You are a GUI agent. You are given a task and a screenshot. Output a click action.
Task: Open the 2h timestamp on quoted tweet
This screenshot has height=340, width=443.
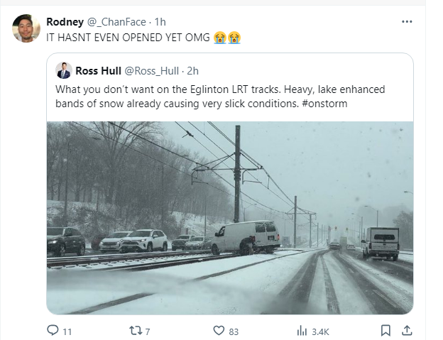(193, 70)
